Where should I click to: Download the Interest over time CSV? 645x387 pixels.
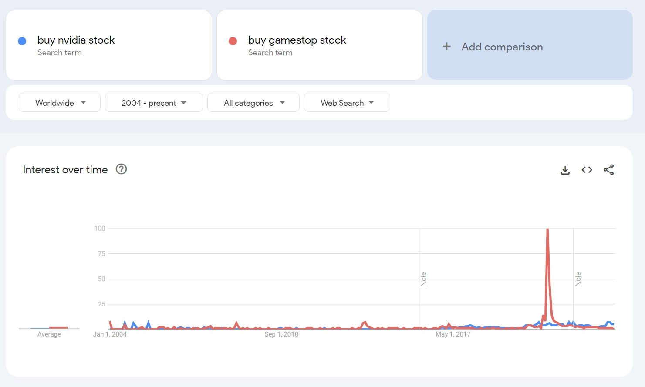click(565, 170)
